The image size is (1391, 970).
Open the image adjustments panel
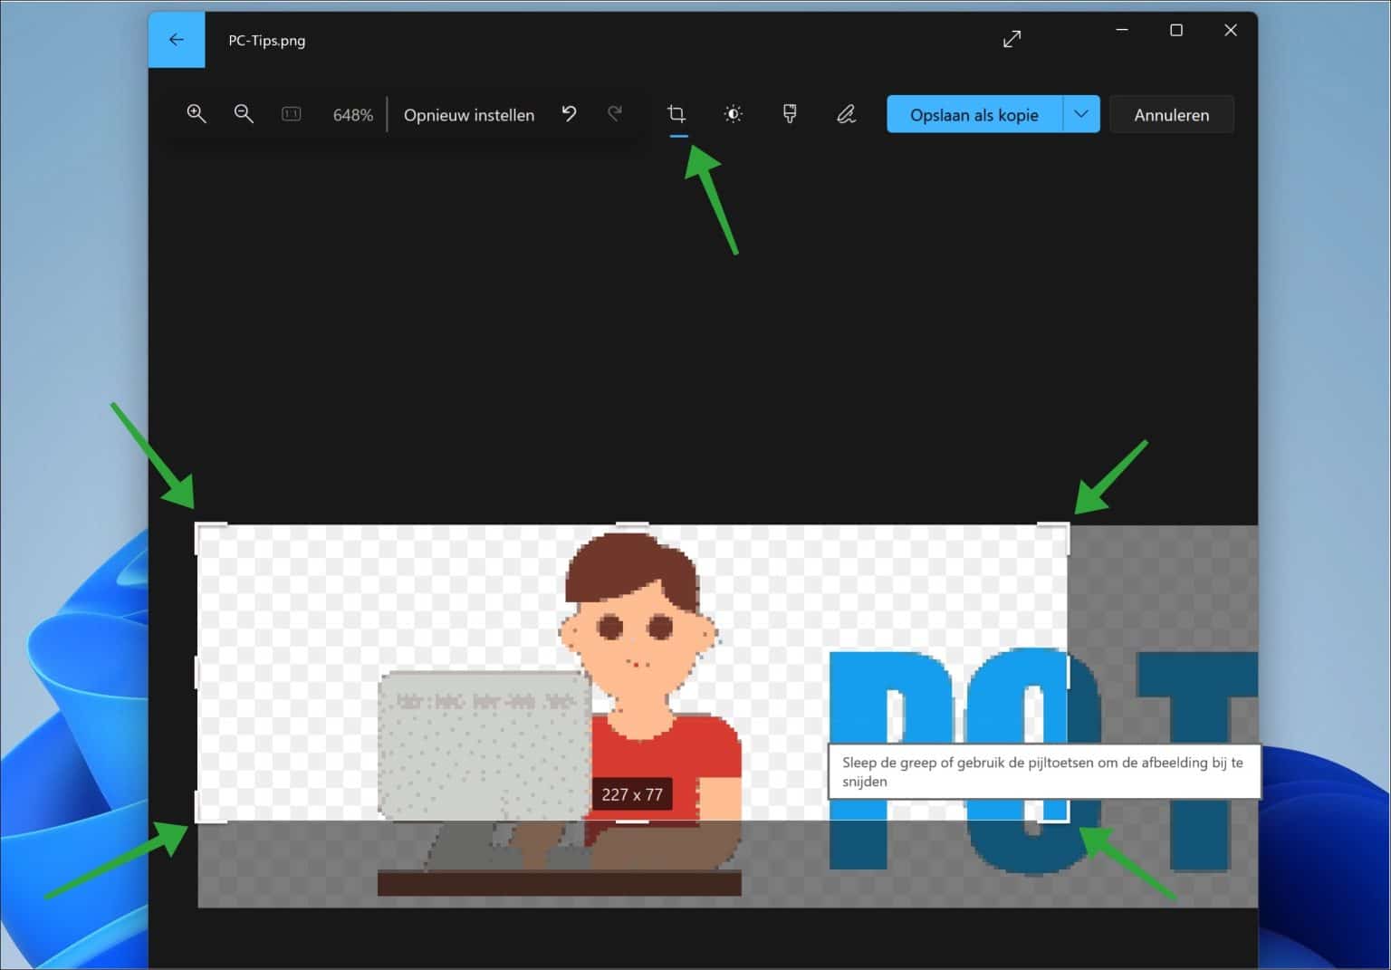[733, 114]
